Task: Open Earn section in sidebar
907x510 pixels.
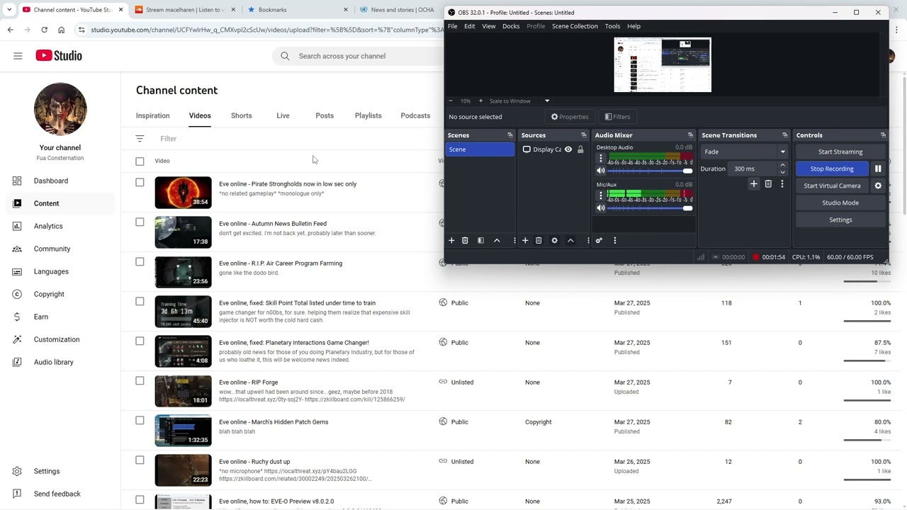Action: point(41,317)
